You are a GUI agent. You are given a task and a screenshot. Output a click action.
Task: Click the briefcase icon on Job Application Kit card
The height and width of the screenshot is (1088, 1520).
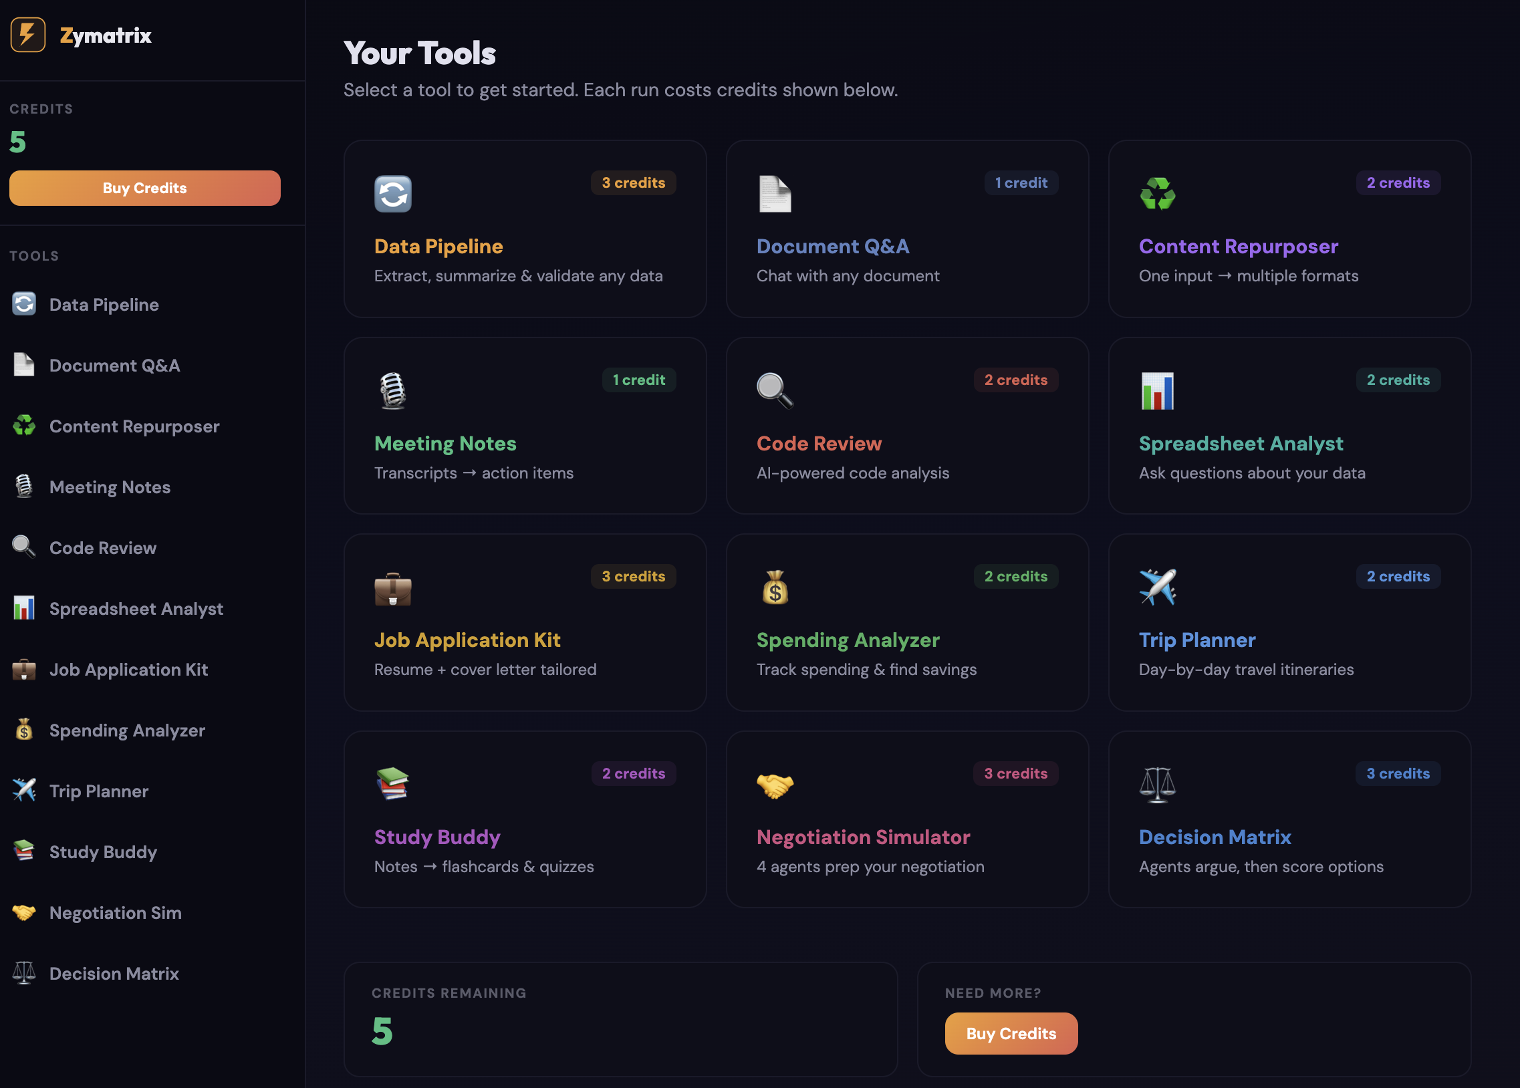(x=392, y=588)
